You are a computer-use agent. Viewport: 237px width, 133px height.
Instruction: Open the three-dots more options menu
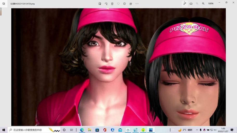coord(137,4)
